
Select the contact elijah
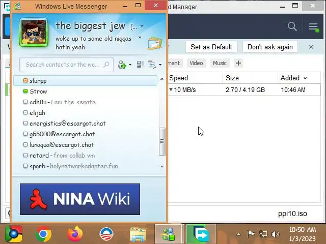coord(85,113)
